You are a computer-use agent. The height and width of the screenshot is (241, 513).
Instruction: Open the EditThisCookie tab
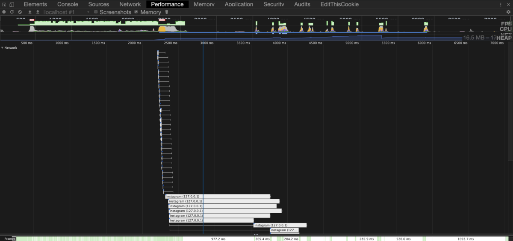[339, 4]
